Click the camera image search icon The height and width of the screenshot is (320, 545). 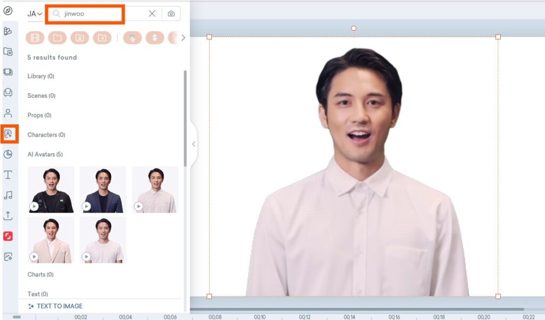171,14
